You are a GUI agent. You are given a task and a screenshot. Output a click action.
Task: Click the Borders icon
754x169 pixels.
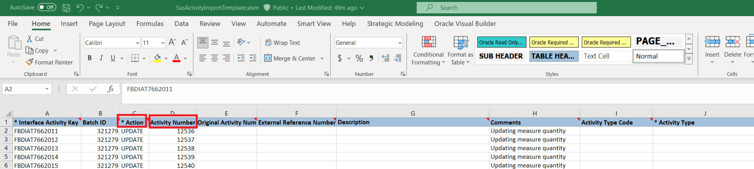(x=135, y=58)
